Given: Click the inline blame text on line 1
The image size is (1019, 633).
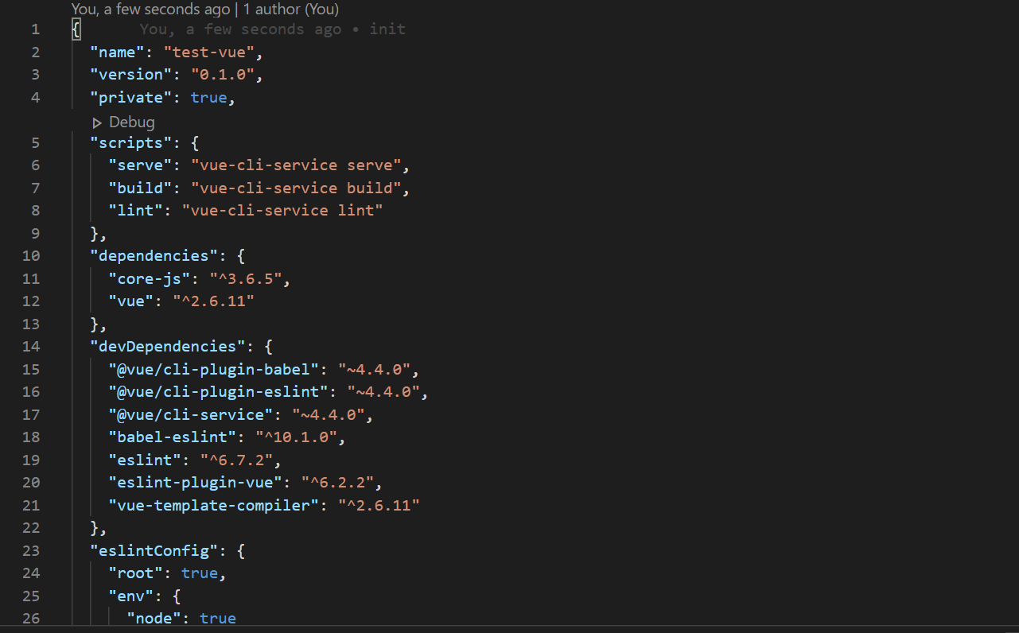Looking at the screenshot, I should click(x=273, y=29).
